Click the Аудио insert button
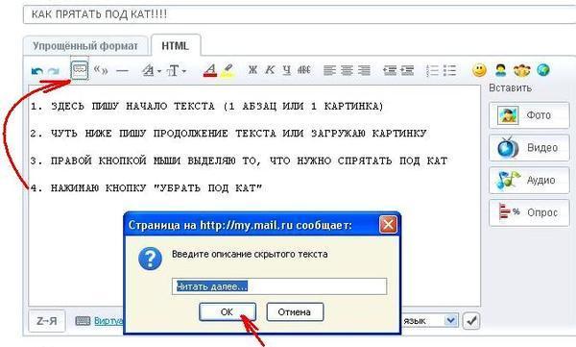The height and width of the screenshot is (347, 576). click(x=529, y=181)
